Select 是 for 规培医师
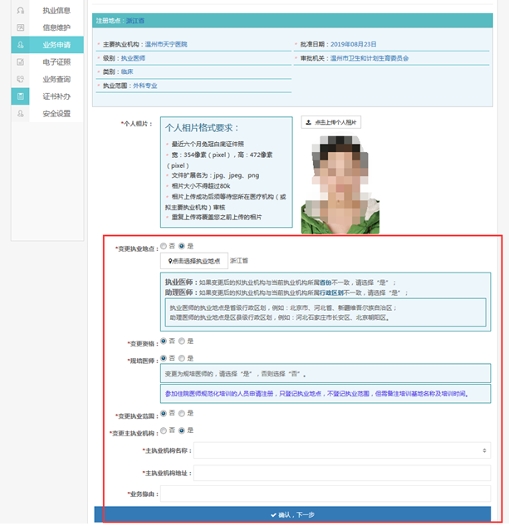This screenshot has height=526, width=509. coord(182,358)
